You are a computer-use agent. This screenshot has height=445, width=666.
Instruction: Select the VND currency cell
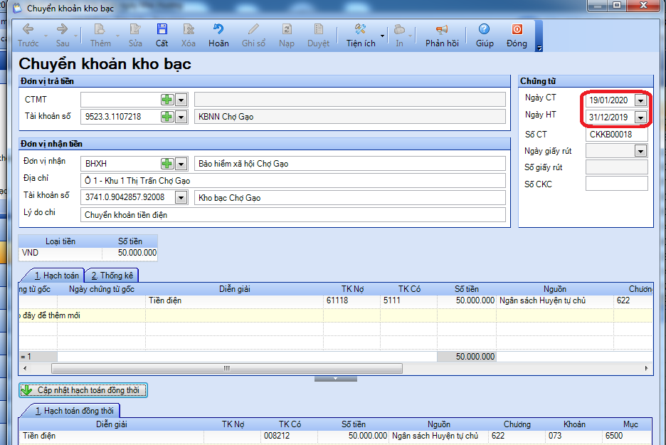coord(60,253)
